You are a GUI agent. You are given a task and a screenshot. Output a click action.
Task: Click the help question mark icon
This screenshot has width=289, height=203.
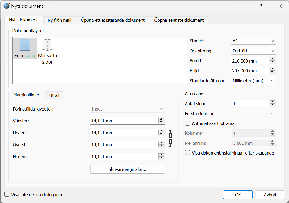point(261,6)
